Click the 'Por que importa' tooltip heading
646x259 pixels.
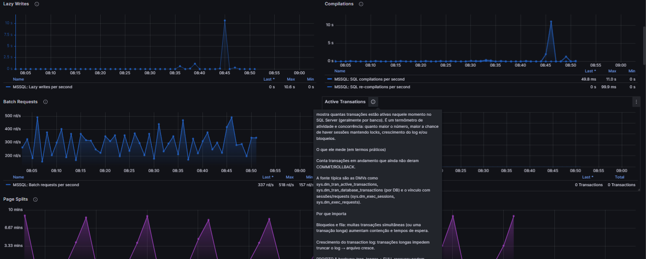click(331, 213)
